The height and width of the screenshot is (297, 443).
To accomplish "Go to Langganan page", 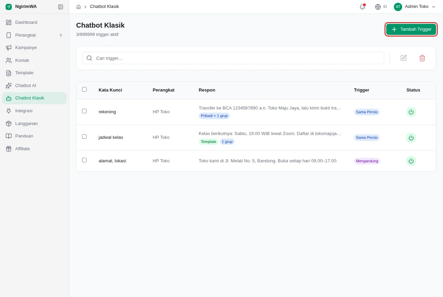I will click(x=35, y=124).
